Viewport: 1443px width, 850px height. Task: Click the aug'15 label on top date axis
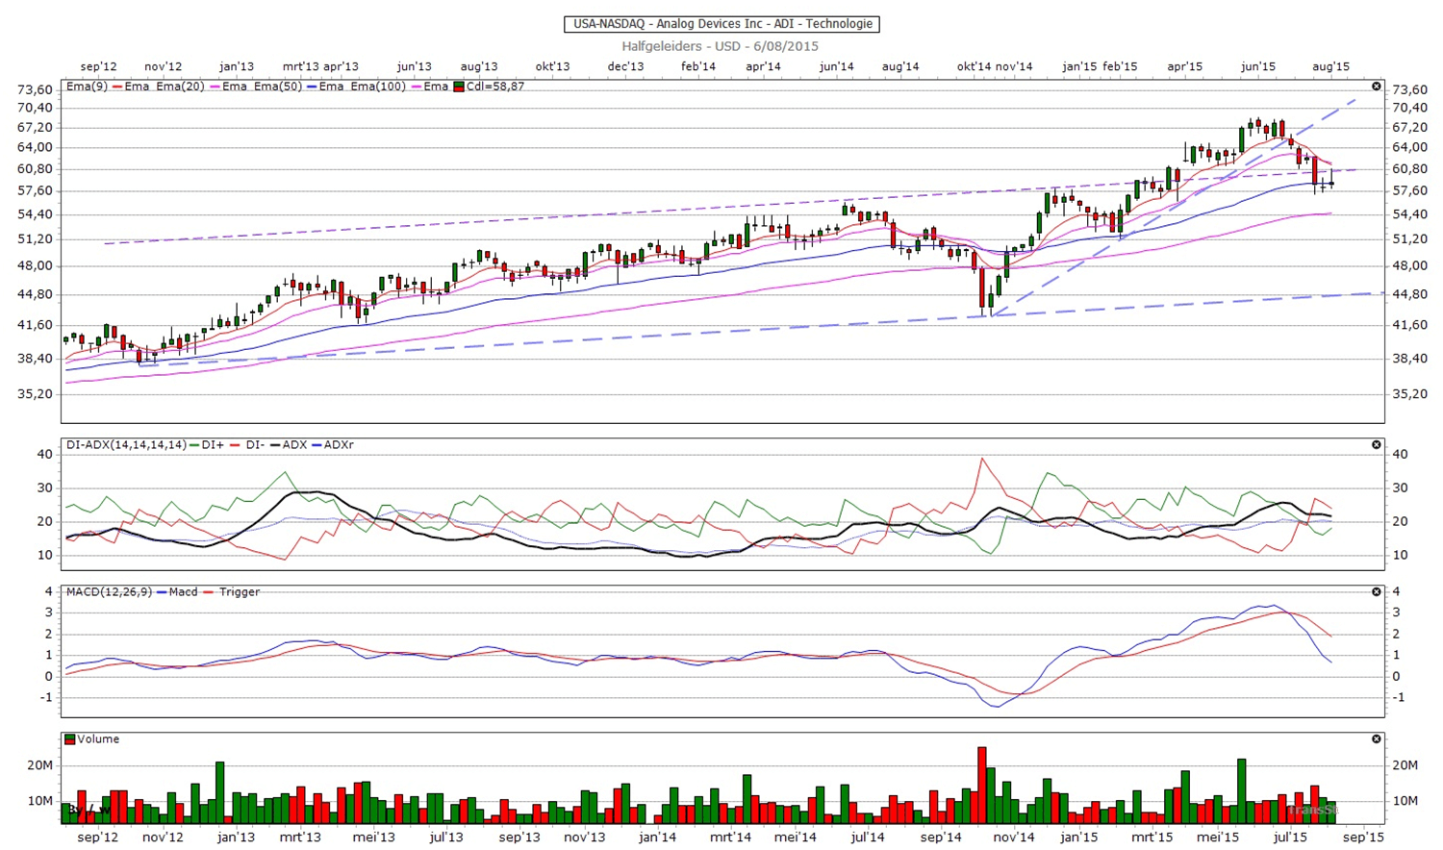pyautogui.click(x=1330, y=66)
